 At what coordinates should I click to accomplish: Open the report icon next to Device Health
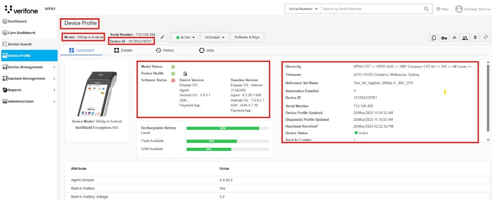tap(185, 73)
